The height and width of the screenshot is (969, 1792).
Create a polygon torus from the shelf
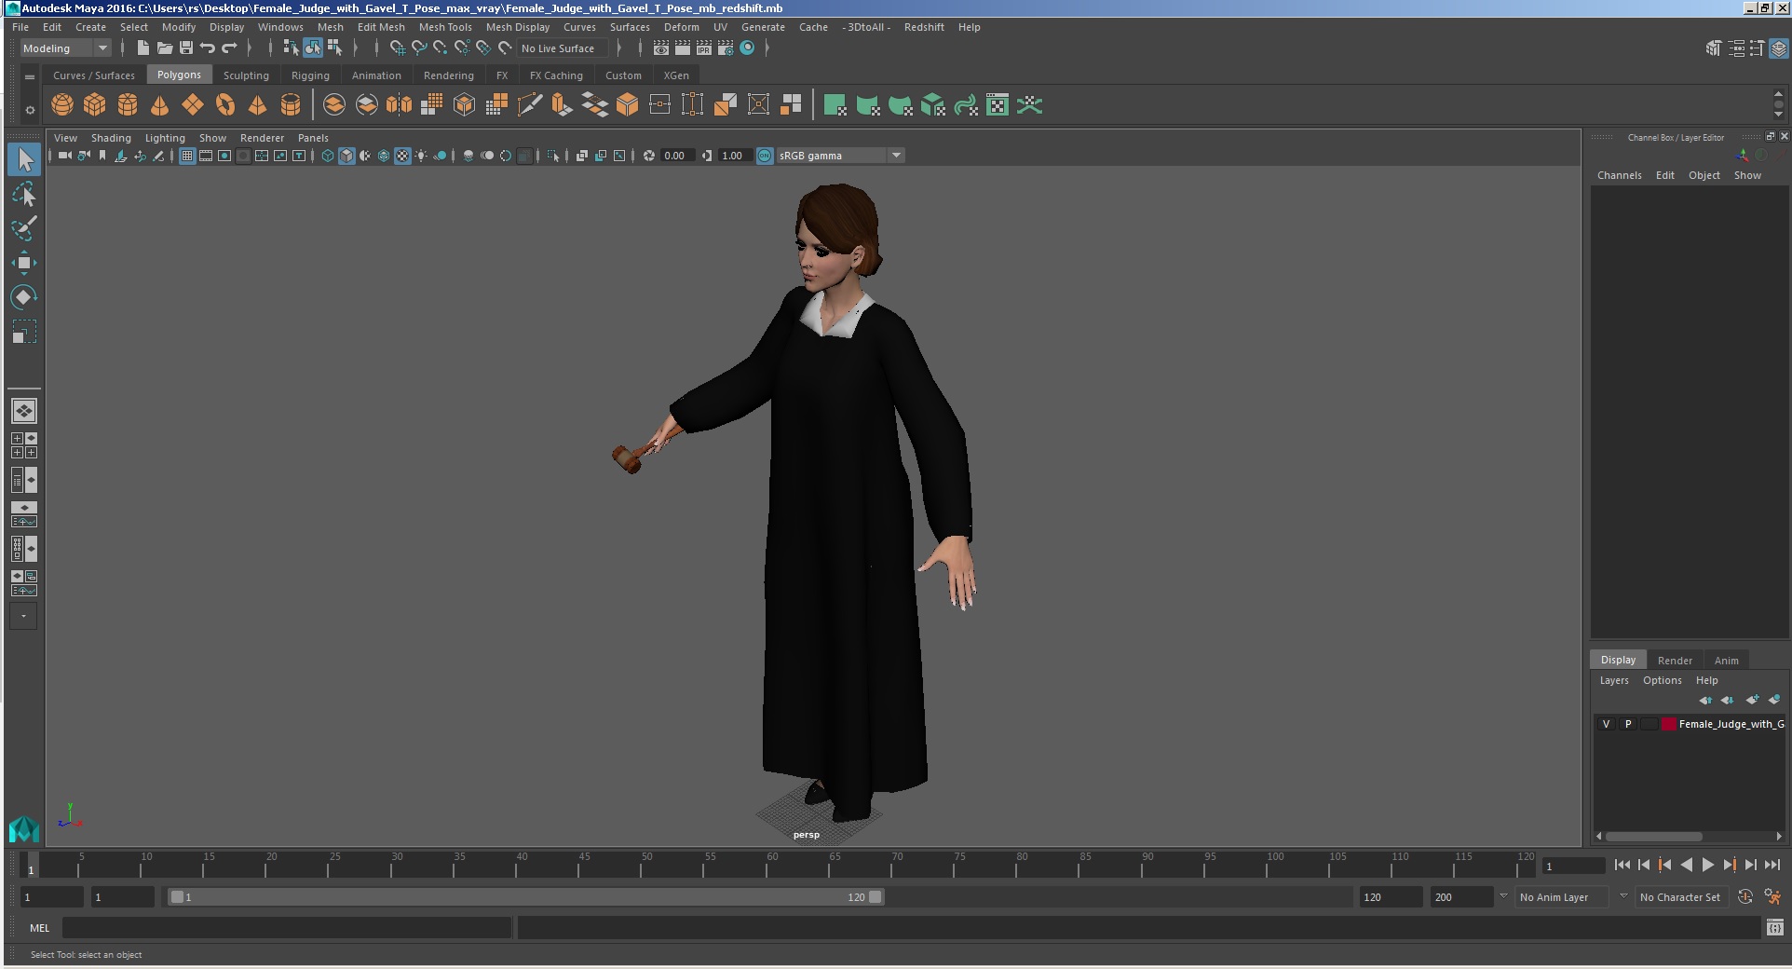click(225, 105)
